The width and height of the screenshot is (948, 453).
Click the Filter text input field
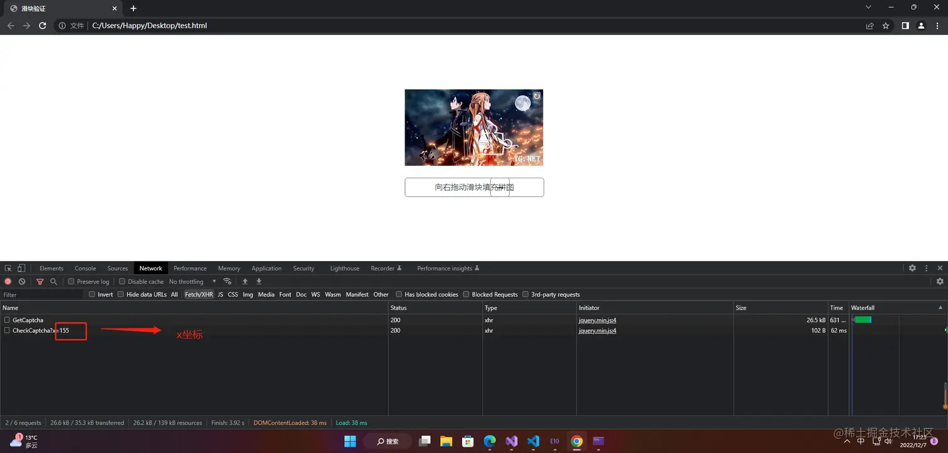click(x=42, y=294)
